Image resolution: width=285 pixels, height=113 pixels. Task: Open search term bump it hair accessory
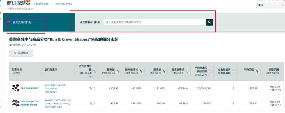(x=57, y=104)
